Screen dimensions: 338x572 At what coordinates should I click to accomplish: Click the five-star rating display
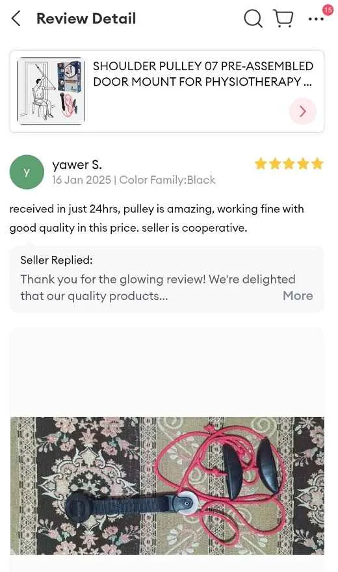[x=289, y=164]
